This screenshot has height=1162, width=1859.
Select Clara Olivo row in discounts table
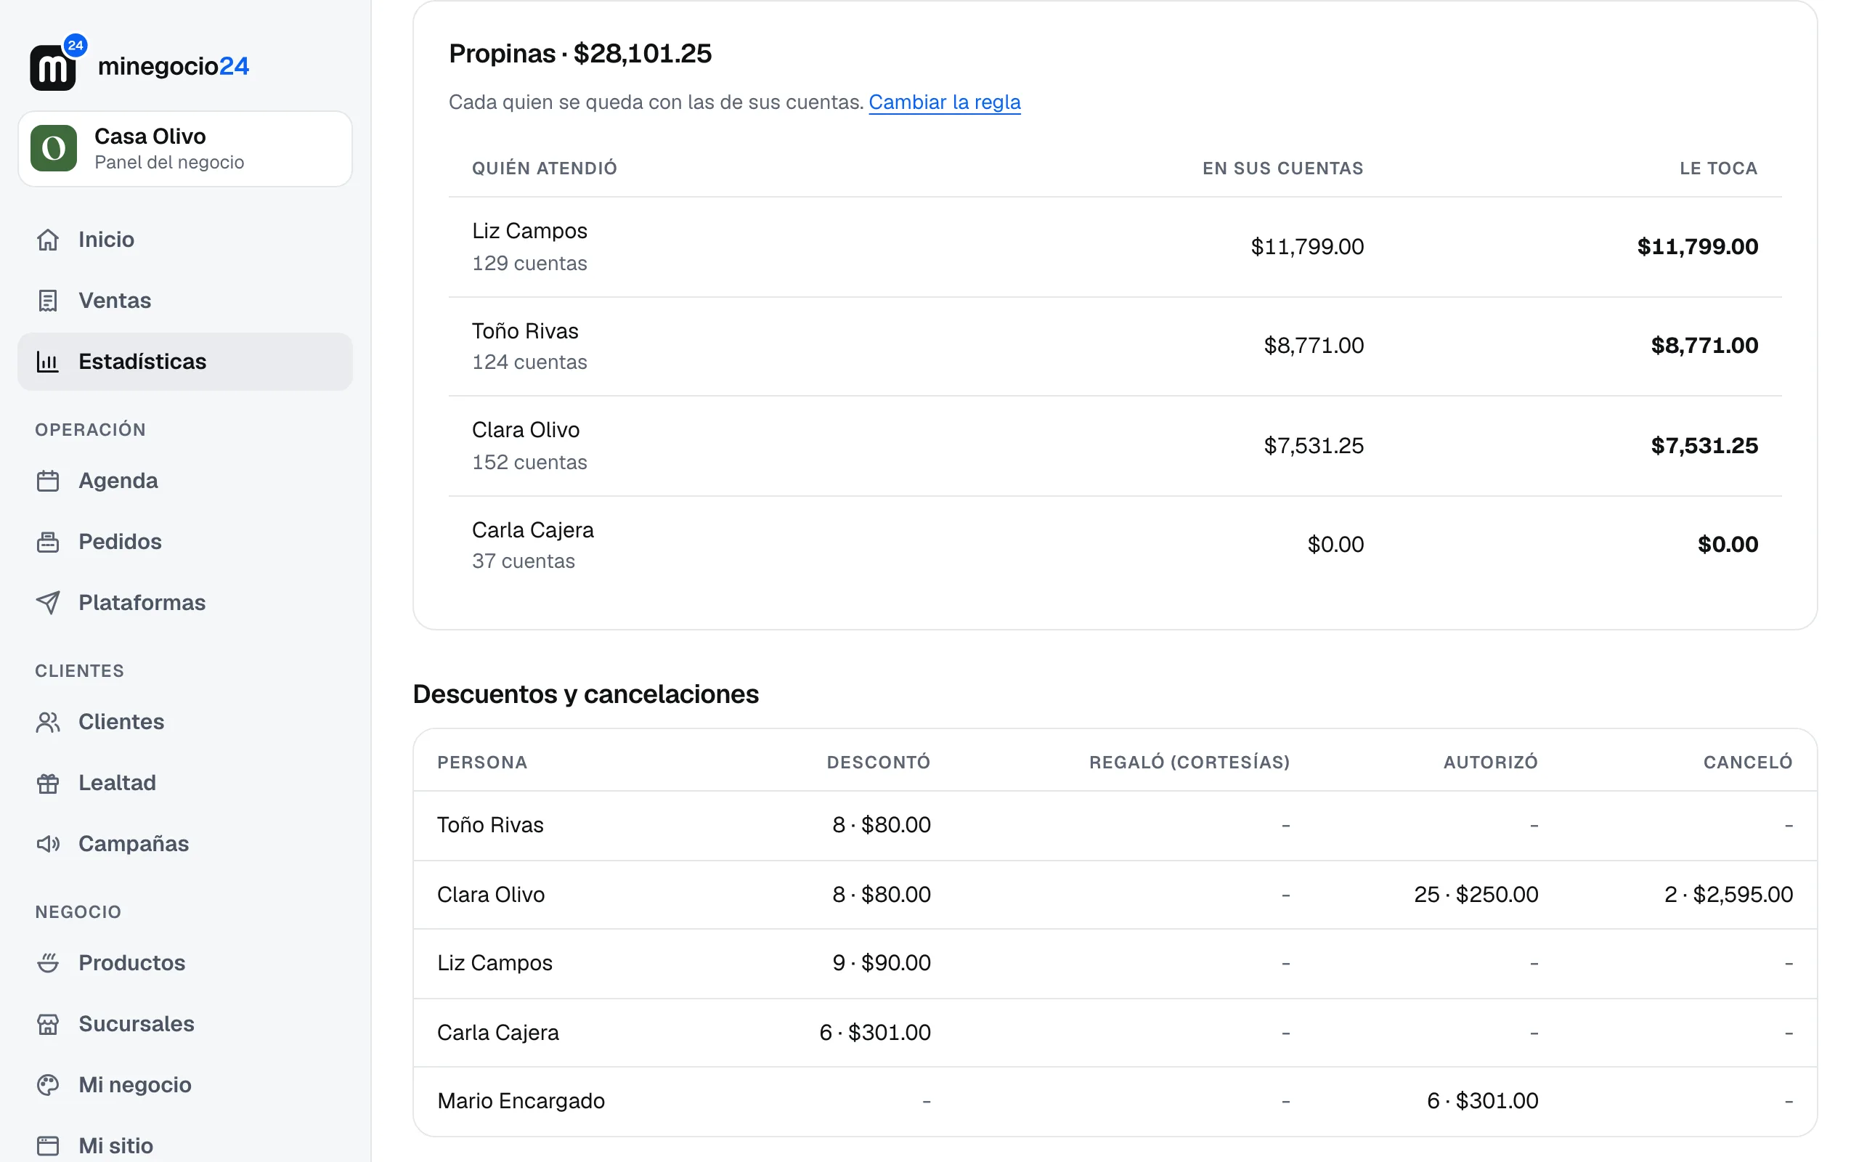pyautogui.click(x=1115, y=895)
